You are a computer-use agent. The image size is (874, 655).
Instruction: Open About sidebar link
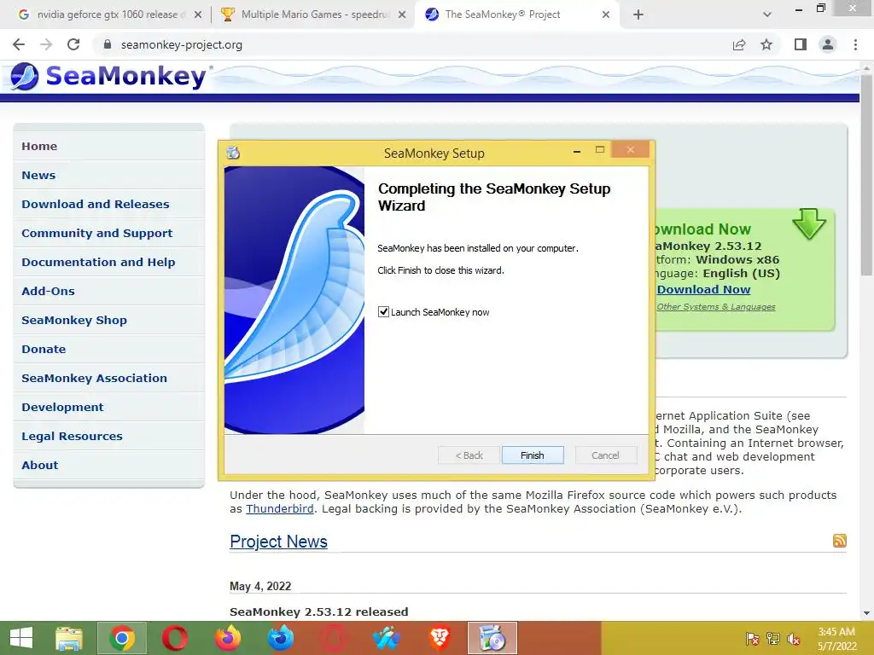[x=39, y=465]
